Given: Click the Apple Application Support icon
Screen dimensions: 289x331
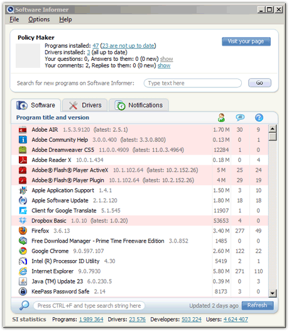Looking at the screenshot, I should click(x=23, y=190).
